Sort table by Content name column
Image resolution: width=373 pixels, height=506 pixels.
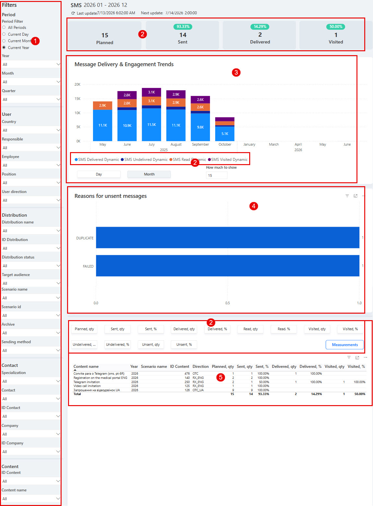(x=86, y=367)
